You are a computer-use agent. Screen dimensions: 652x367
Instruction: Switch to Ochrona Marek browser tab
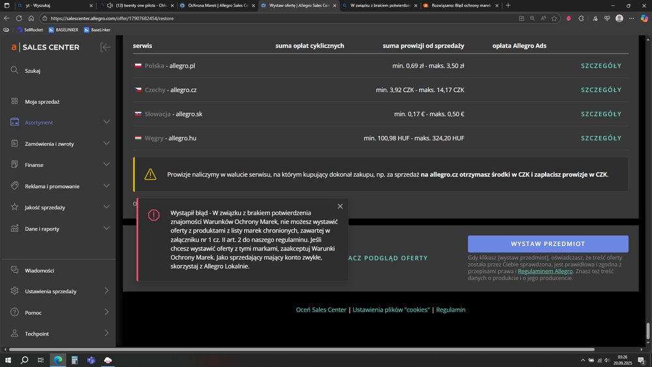click(215, 5)
